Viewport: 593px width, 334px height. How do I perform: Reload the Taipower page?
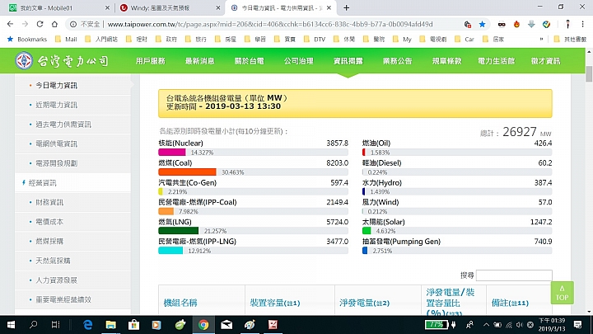click(40, 24)
